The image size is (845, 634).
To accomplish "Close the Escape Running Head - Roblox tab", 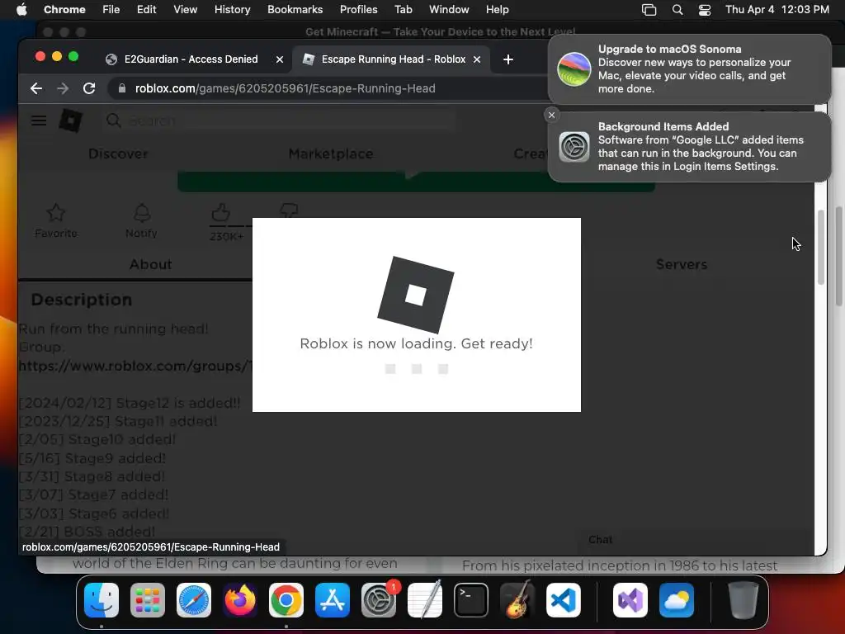I will point(477,59).
